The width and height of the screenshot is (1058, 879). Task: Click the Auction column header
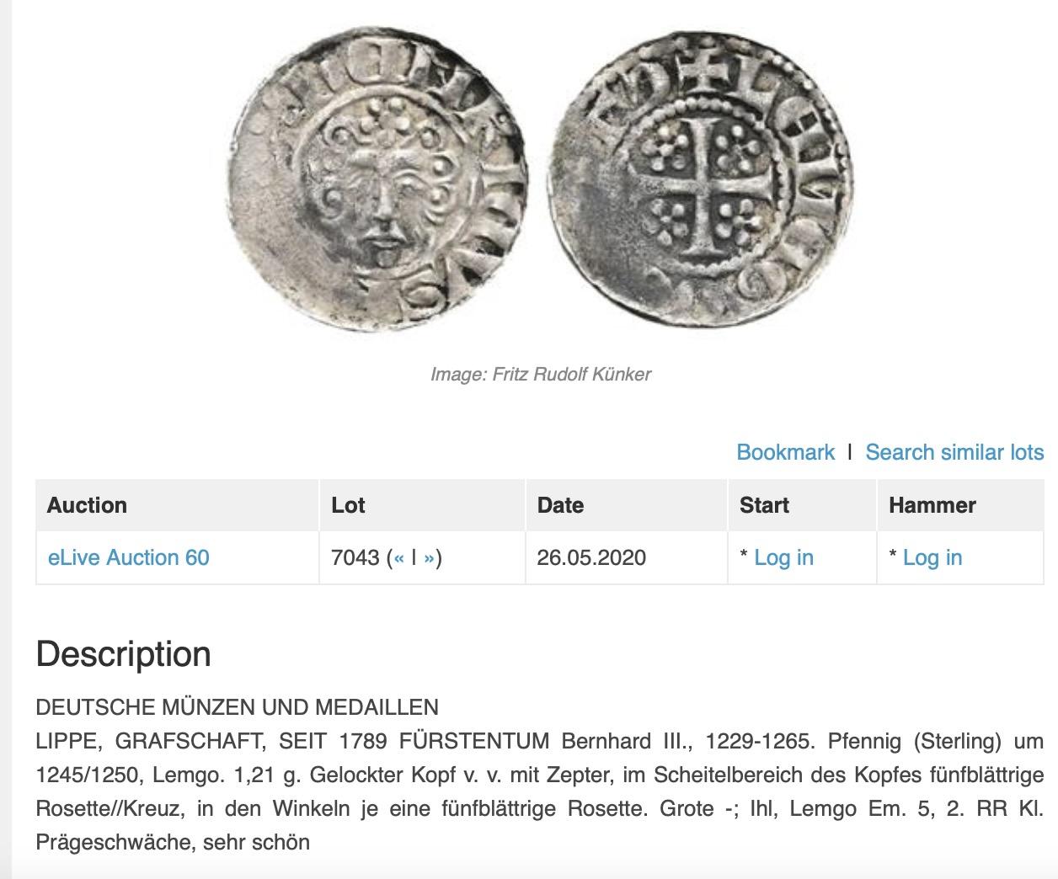178,505
